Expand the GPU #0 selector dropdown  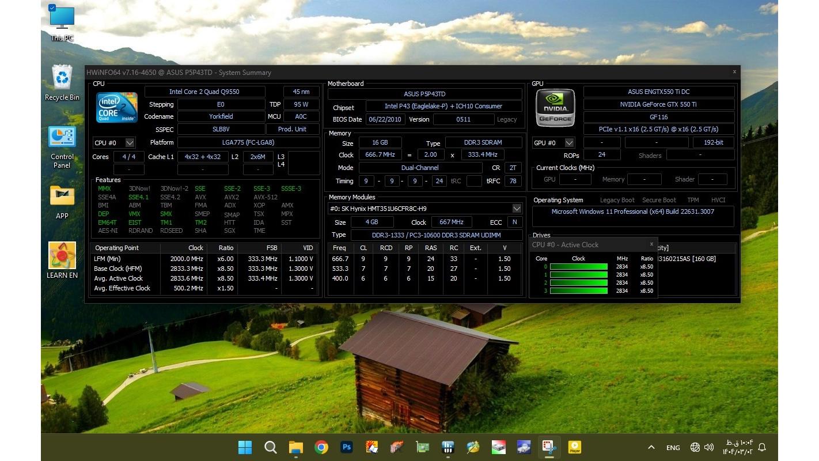click(x=569, y=143)
